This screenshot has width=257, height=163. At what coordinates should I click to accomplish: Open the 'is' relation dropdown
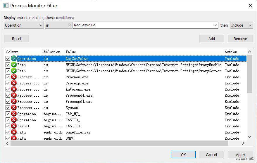tap(58, 25)
